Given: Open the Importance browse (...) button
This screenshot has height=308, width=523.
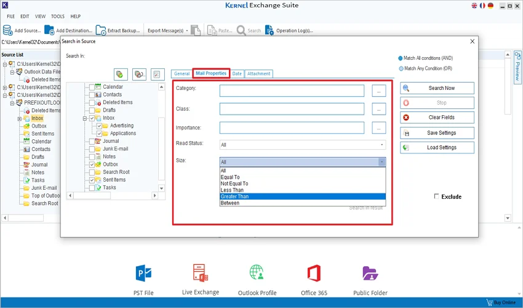Looking at the screenshot, I should tap(379, 128).
